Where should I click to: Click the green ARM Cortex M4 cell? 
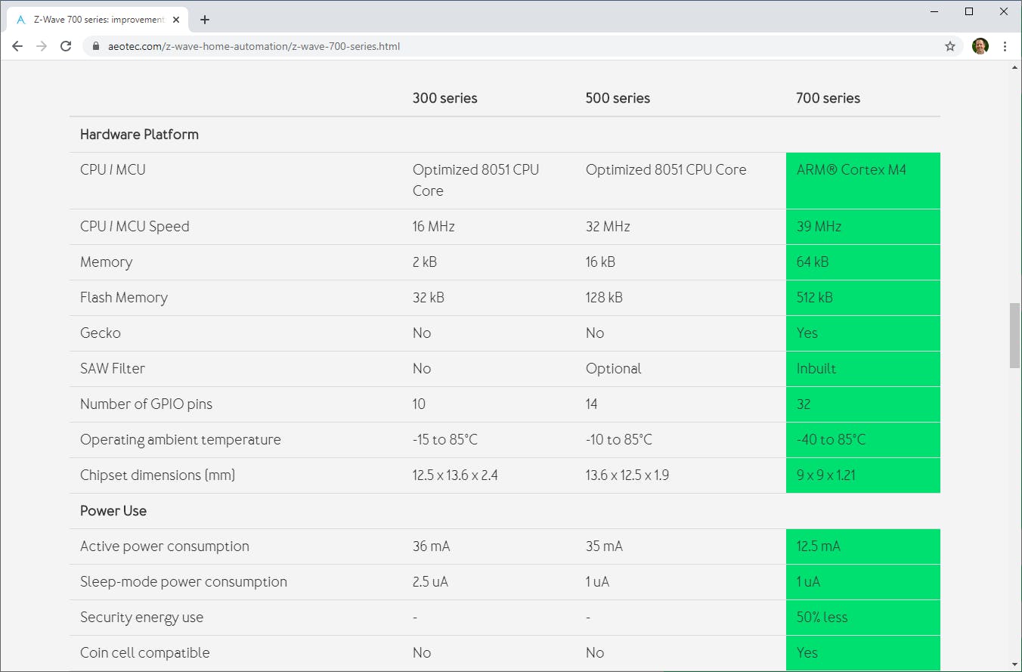[863, 180]
